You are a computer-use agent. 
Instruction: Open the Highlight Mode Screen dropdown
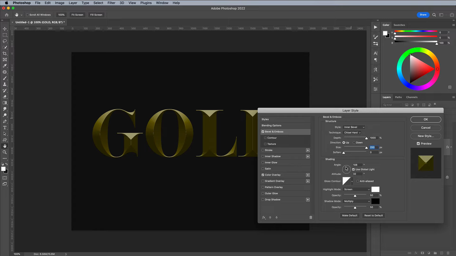(357, 189)
